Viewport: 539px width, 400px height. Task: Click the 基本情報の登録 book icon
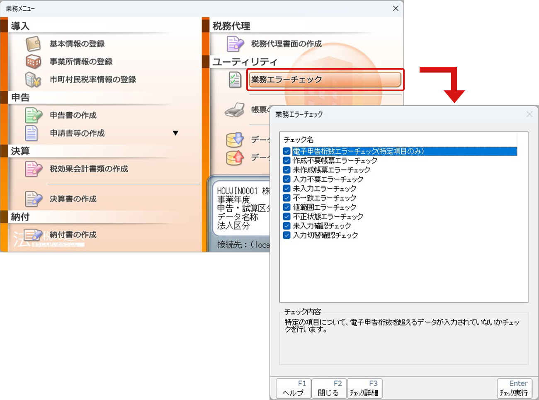33,44
